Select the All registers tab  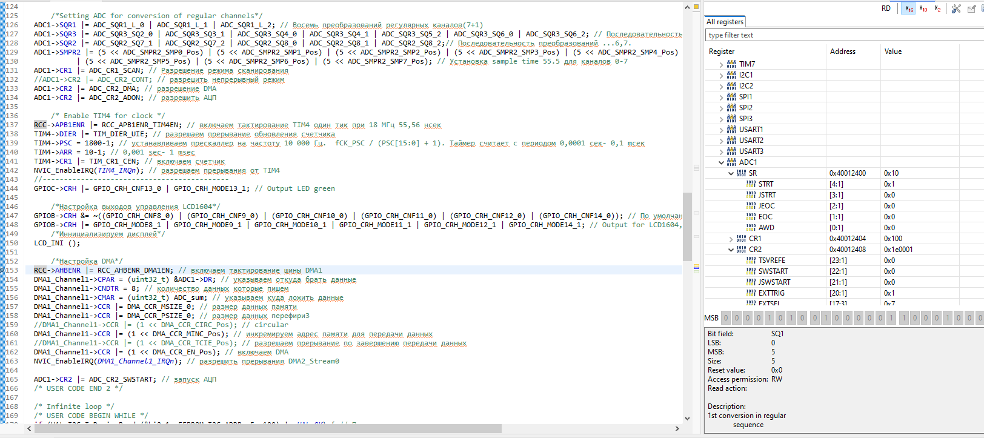pos(725,22)
